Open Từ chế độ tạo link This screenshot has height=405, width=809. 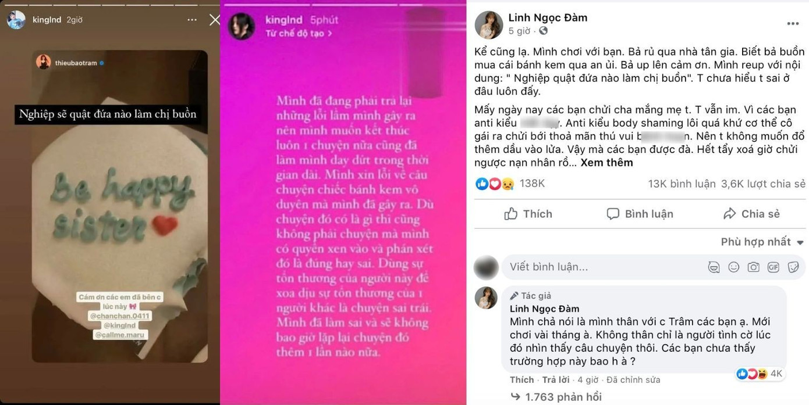click(x=299, y=33)
